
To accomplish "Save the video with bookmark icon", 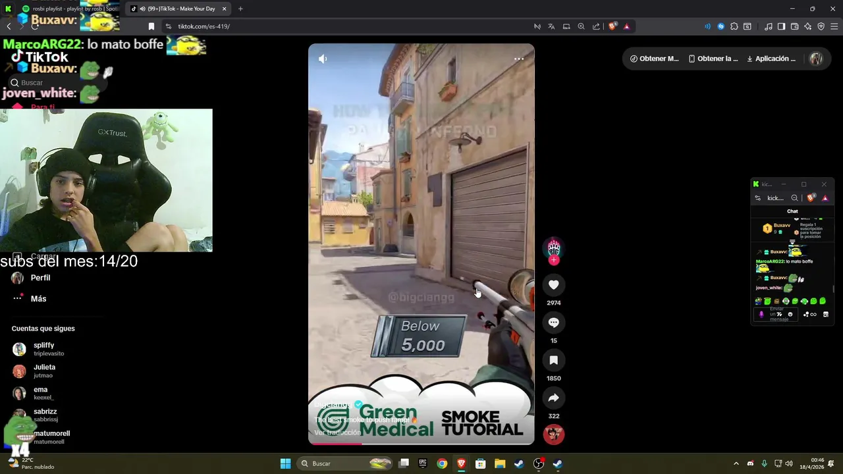I will 553,360.
